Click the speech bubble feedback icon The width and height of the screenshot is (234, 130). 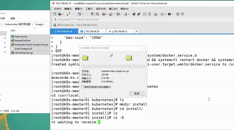(182, 14)
